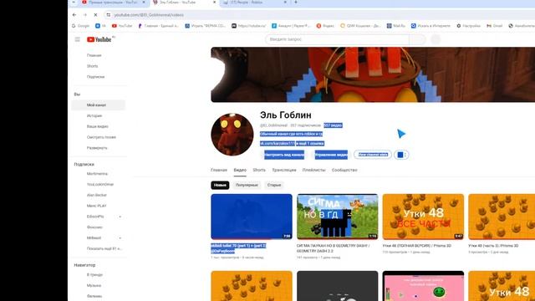535x301 pixels.
Task: Switch to the Трансляции tab
Action: tap(284, 170)
